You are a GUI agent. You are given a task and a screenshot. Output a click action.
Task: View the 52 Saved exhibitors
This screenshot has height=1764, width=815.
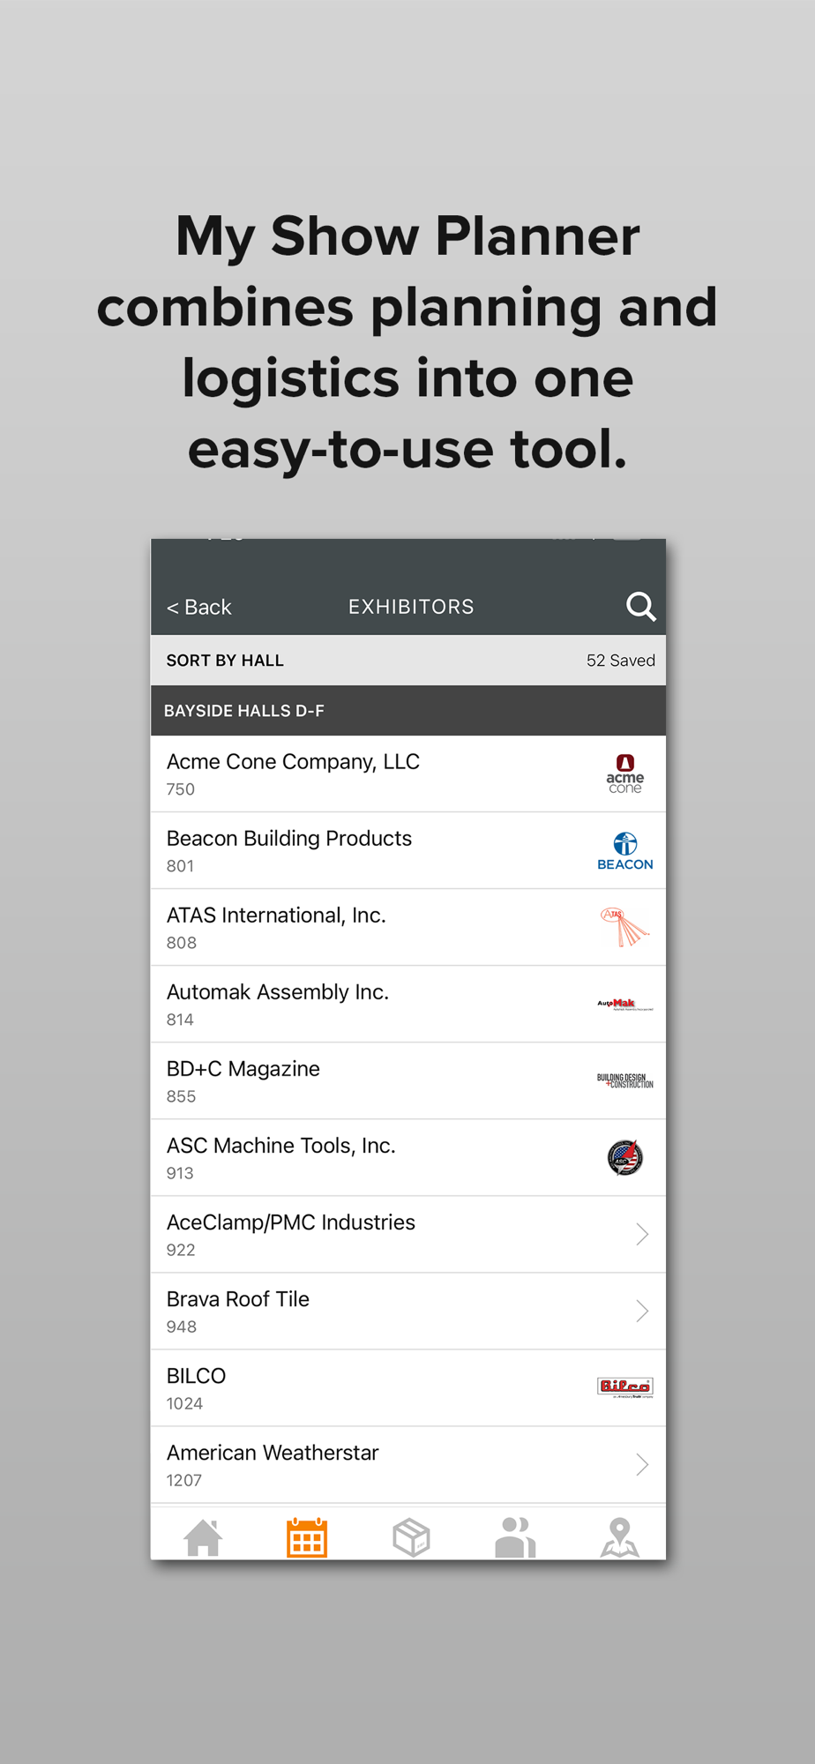(620, 661)
